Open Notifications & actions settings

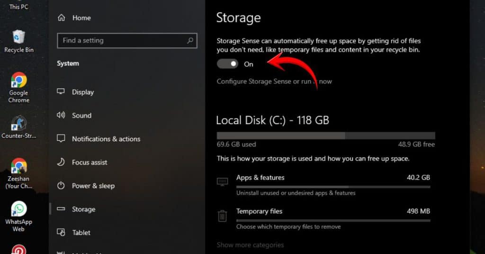click(106, 139)
